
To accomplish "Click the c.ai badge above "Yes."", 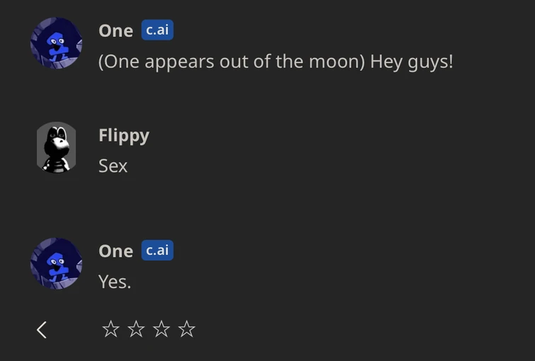I will click(157, 251).
